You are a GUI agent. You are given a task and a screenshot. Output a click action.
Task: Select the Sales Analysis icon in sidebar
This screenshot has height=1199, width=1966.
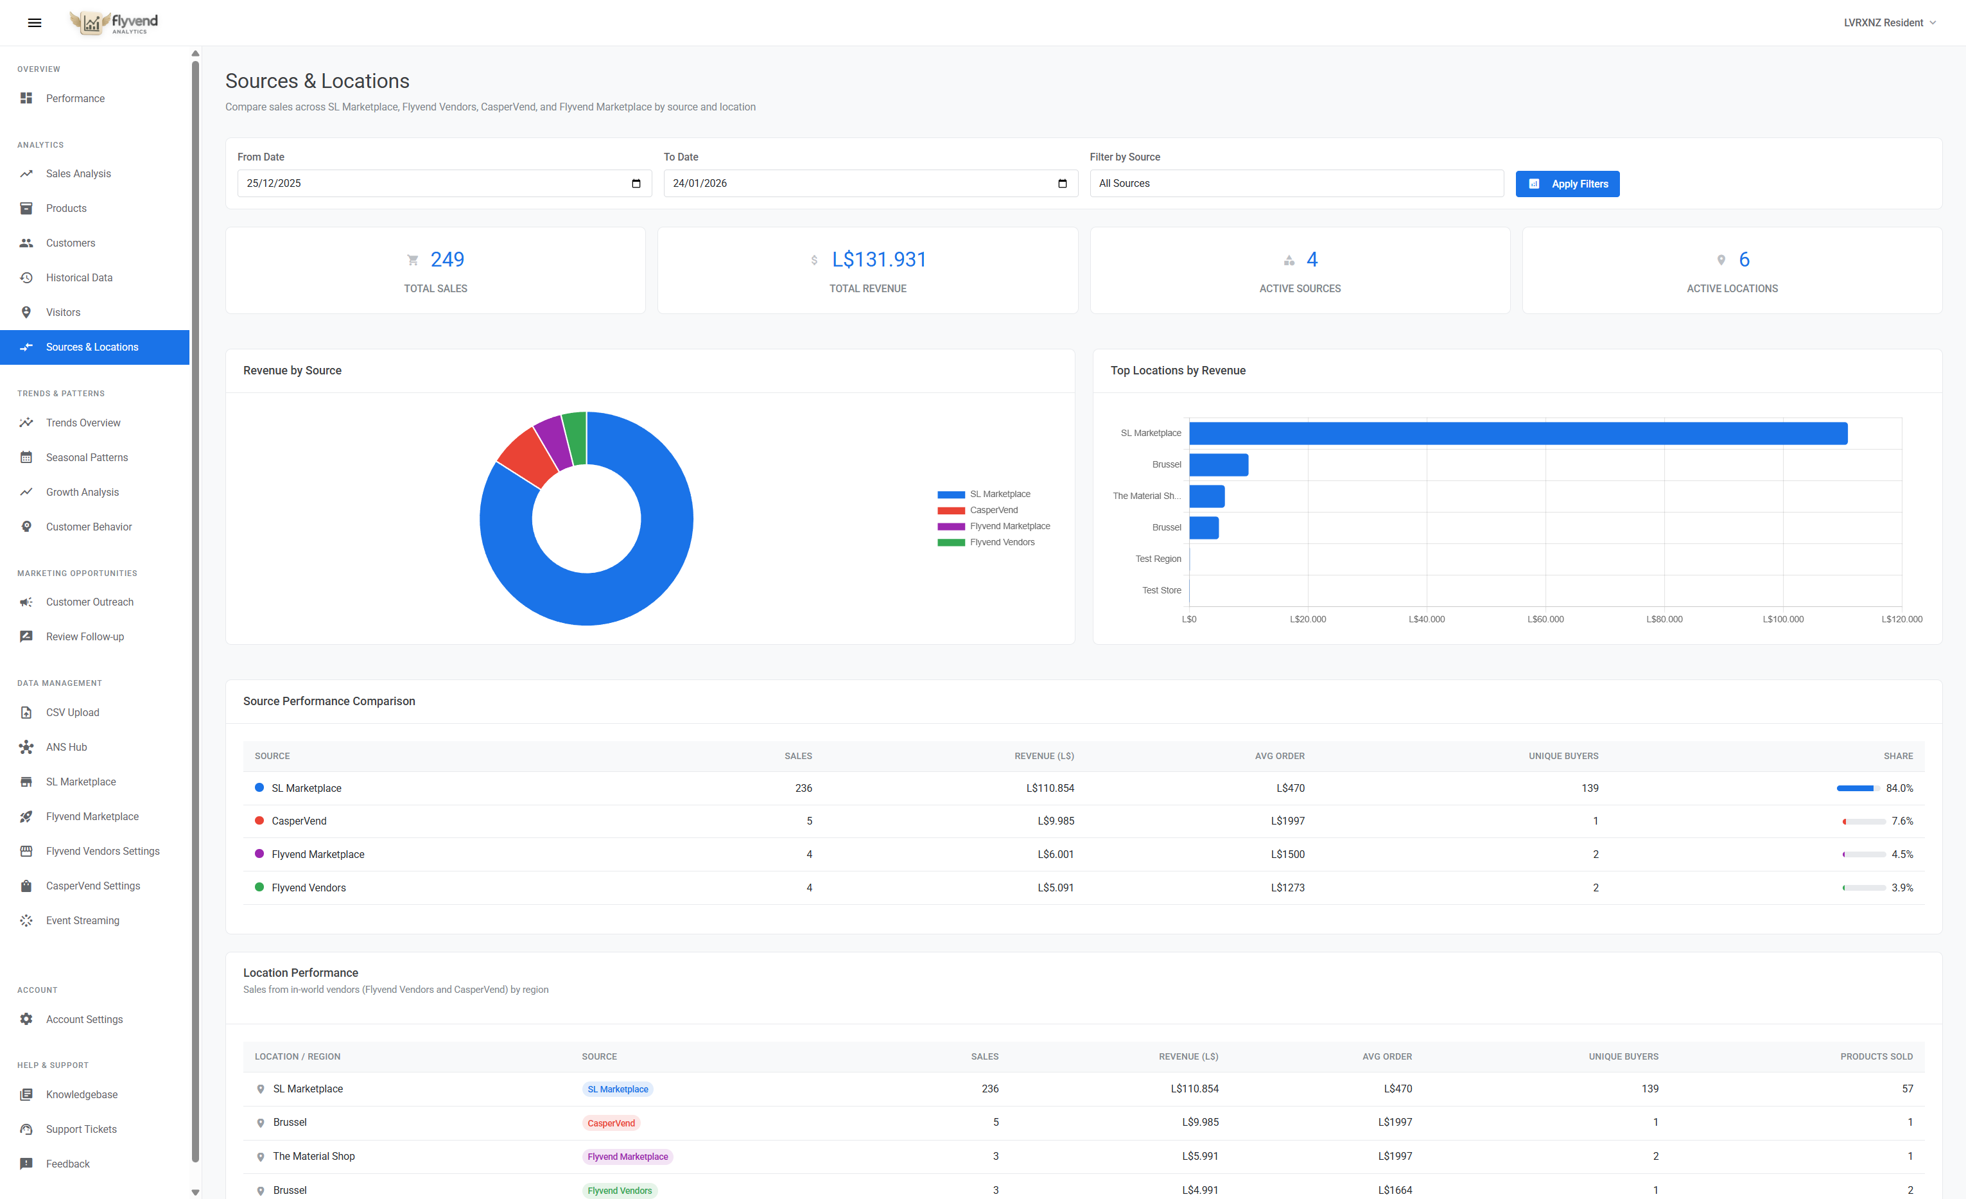(26, 173)
